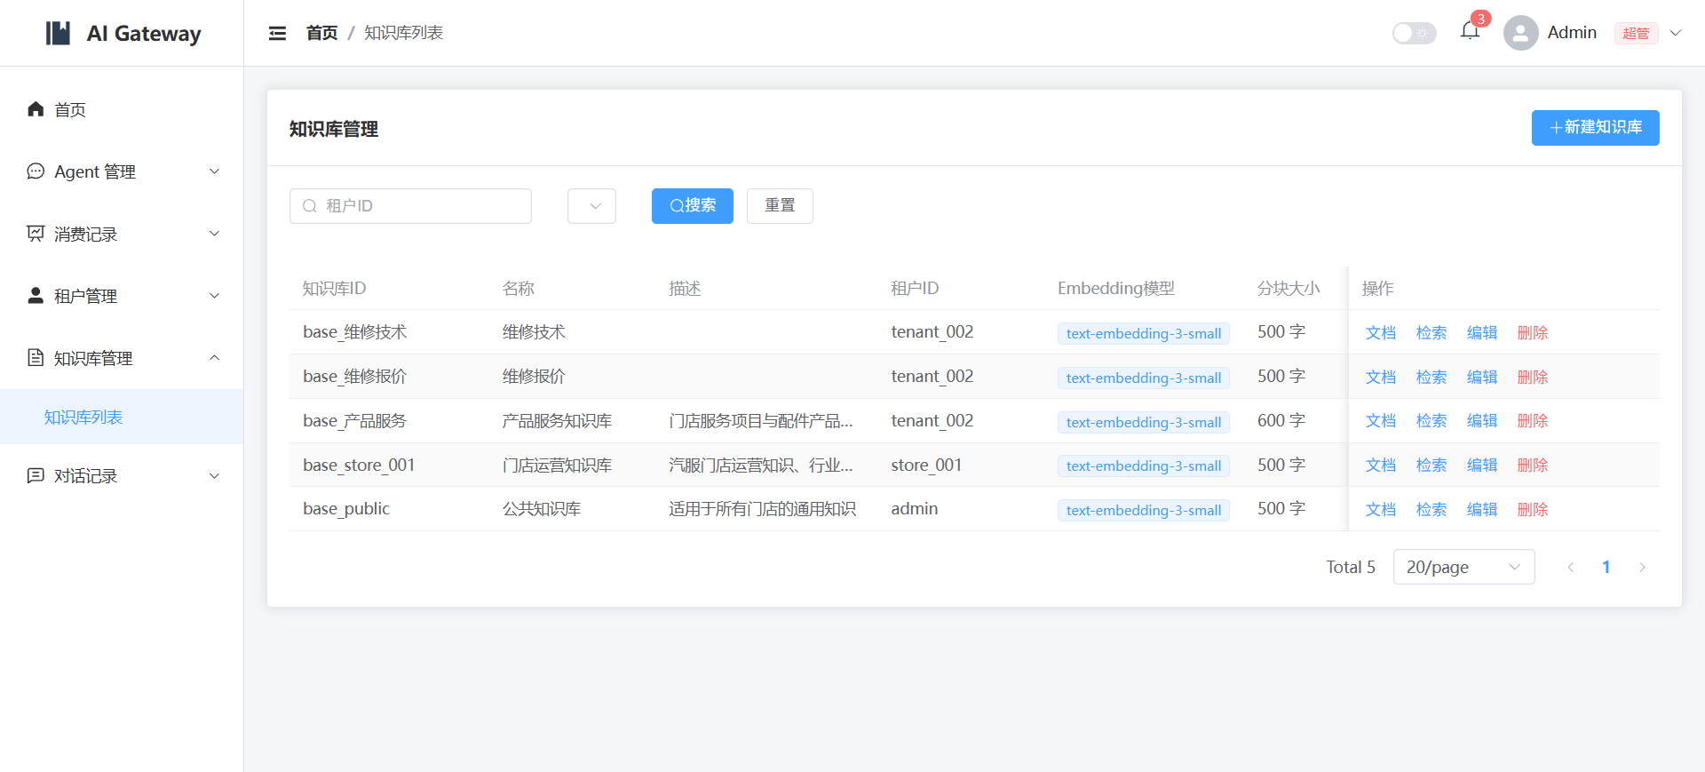Image resolution: width=1705 pixels, height=772 pixels.
Task: Collapse sidebar with the hamburger menu icon
Action: [x=277, y=33]
